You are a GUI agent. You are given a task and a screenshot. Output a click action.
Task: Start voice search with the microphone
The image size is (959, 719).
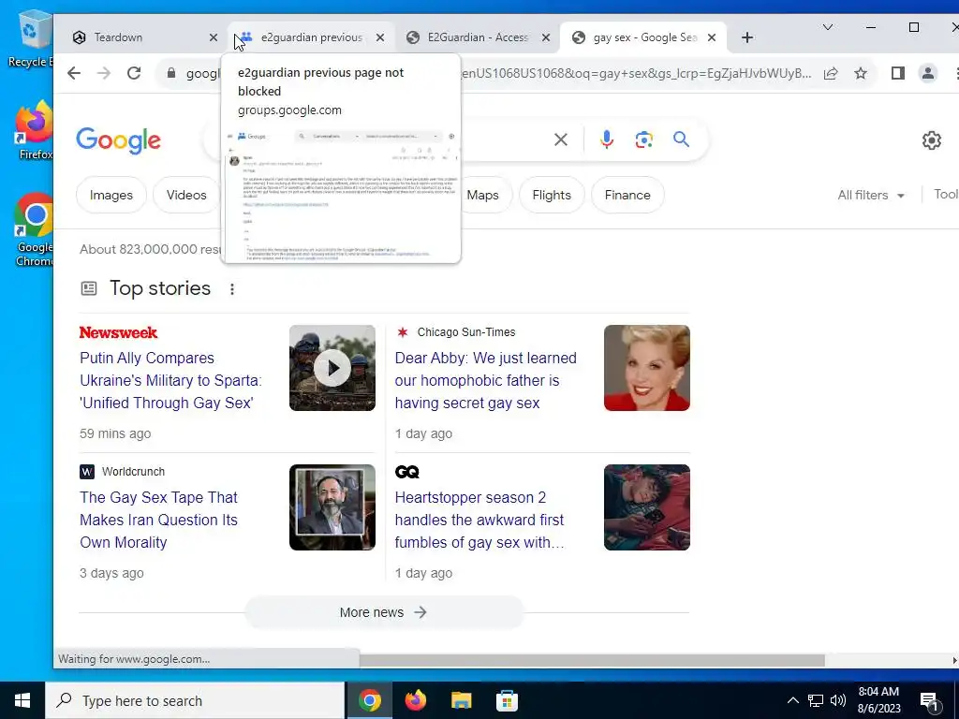pyautogui.click(x=607, y=140)
